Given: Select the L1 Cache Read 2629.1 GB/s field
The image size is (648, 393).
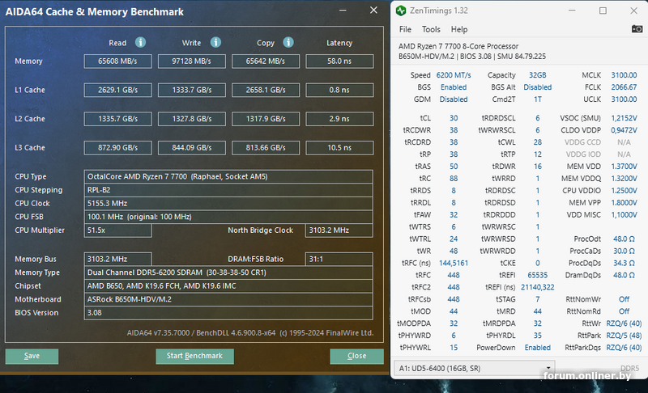Looking at the screenshot, I should point(117,90).
